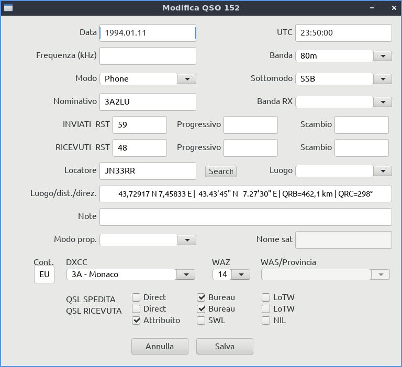Tick the SWL checkbox
402x367 pixels.
[201, 320]
